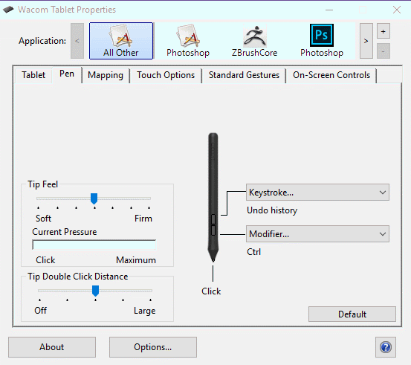Open the Keystroke dropdown for upper button

[x=317, y=193]
